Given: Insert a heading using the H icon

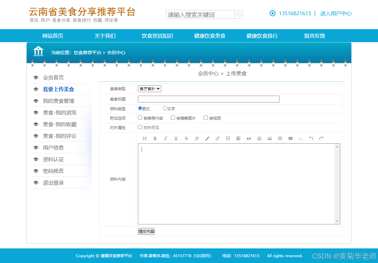Looking at the screenshot, I should pos(145,138).
